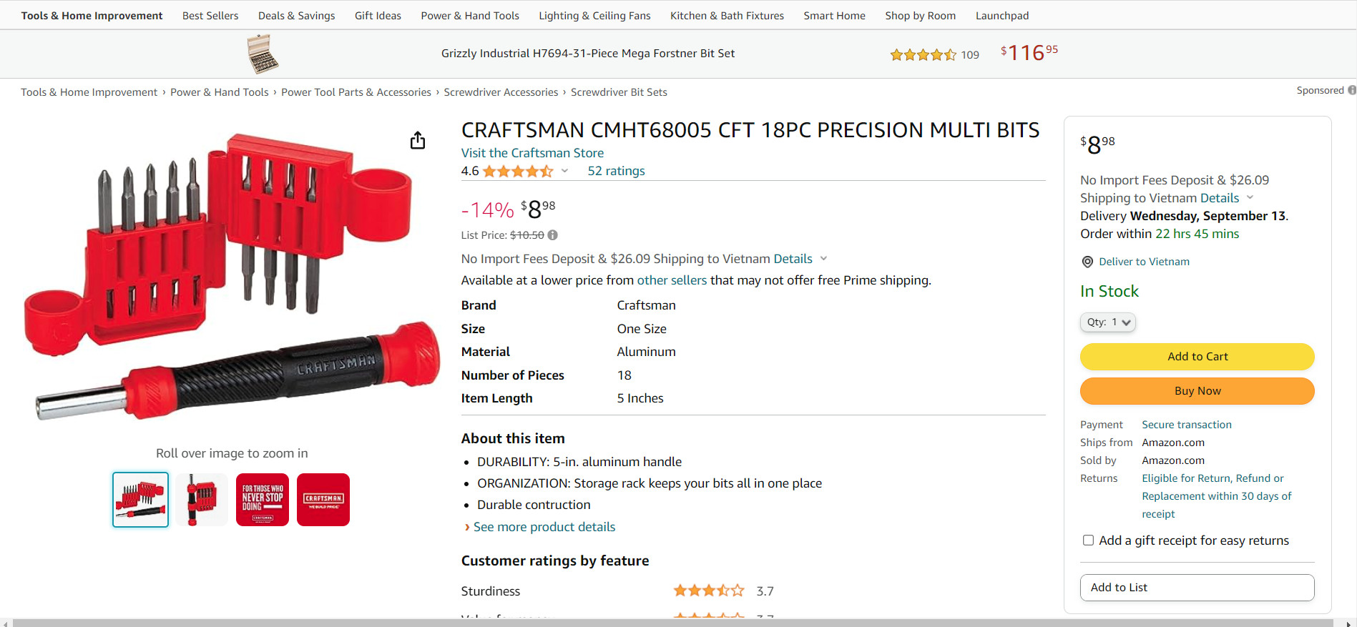Screen dimensions: 1357x627
Task: Click the Sturdiness rating stars
Action: pos(708,591)
